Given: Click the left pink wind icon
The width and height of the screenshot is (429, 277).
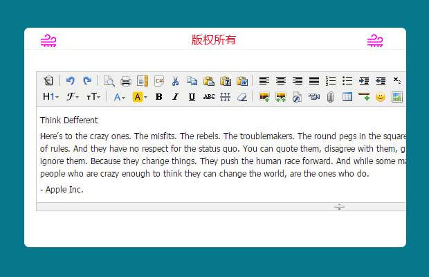Looking at the screenshot, I should (48, 40).
